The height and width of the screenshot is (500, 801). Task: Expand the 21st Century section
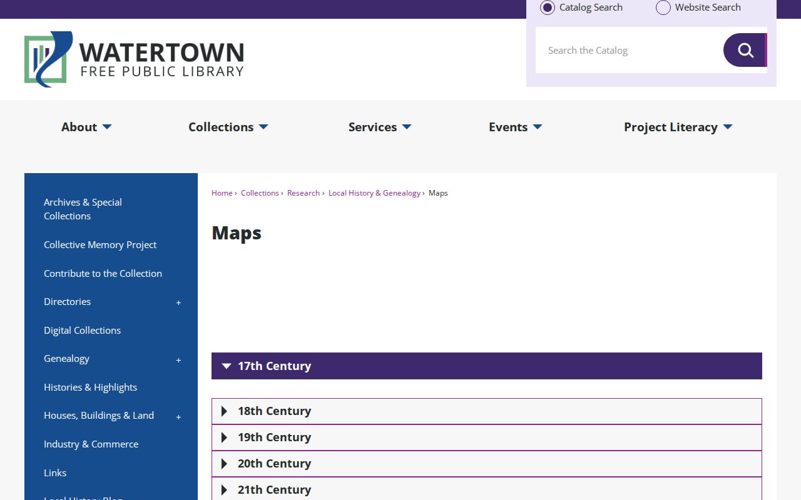coord(487,489)
